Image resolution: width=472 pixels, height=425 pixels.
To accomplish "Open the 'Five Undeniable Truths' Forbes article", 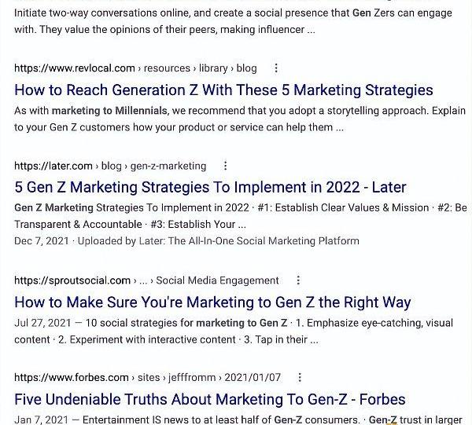I will tap(209, 400).
